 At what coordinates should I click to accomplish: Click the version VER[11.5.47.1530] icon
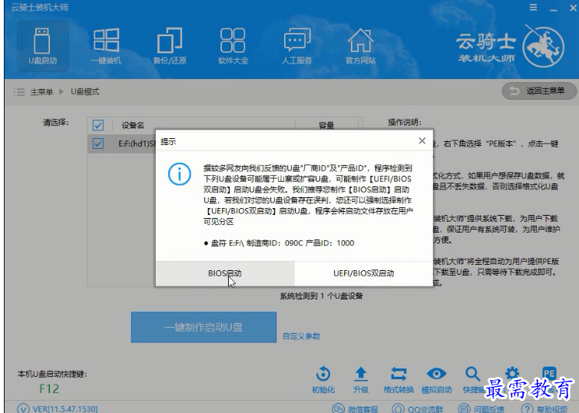23,408
